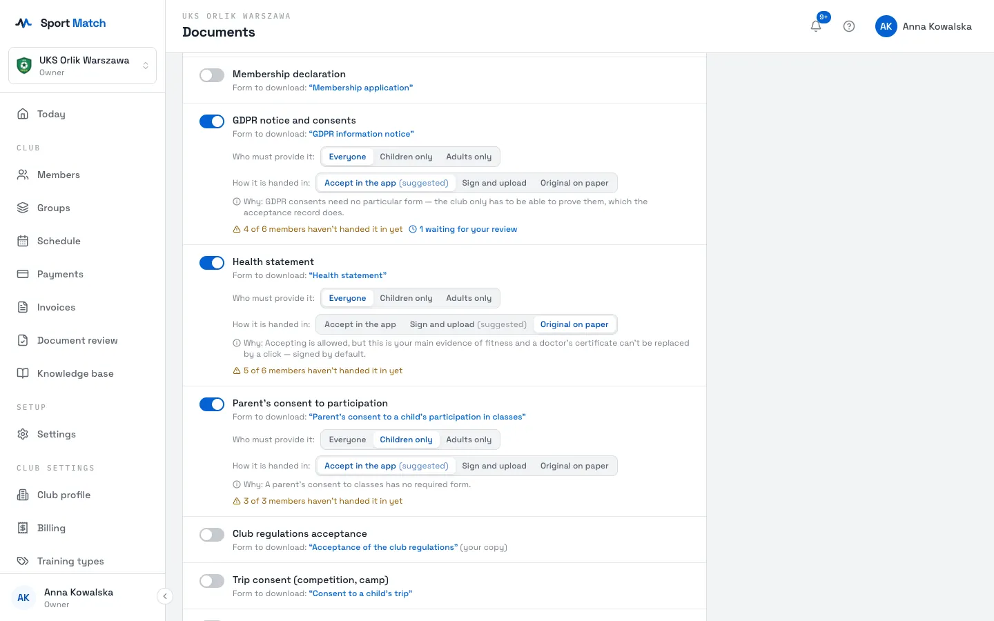Screen dimensions: 994x621
Task: Choose Original on paper for Parent's consent
Action: (574, 466)
